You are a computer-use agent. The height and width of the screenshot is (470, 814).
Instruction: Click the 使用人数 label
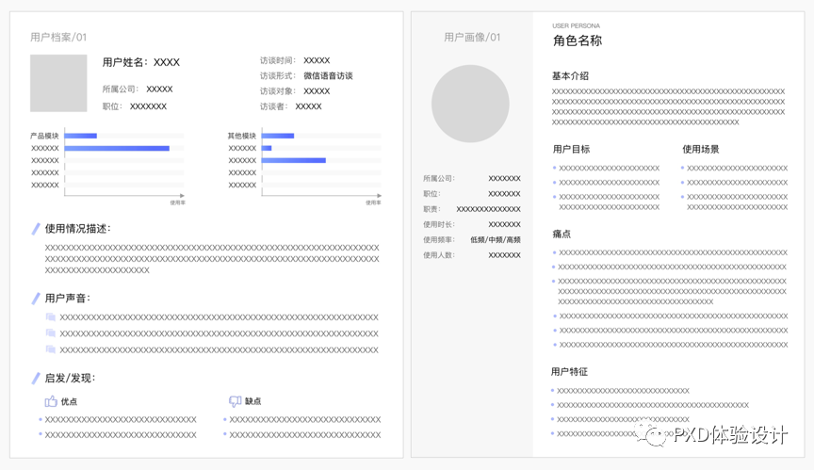pos(439,255)
